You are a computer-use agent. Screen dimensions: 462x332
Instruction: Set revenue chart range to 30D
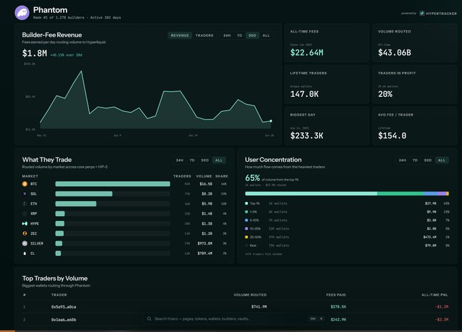pyautogui.click(x=252, y=35)
